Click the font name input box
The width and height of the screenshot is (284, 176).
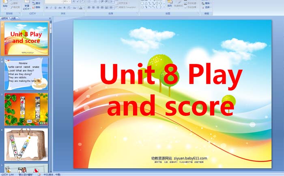[x=54, y=1]
